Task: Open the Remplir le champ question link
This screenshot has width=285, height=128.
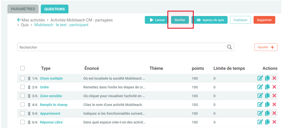Action: click(54, 105)
